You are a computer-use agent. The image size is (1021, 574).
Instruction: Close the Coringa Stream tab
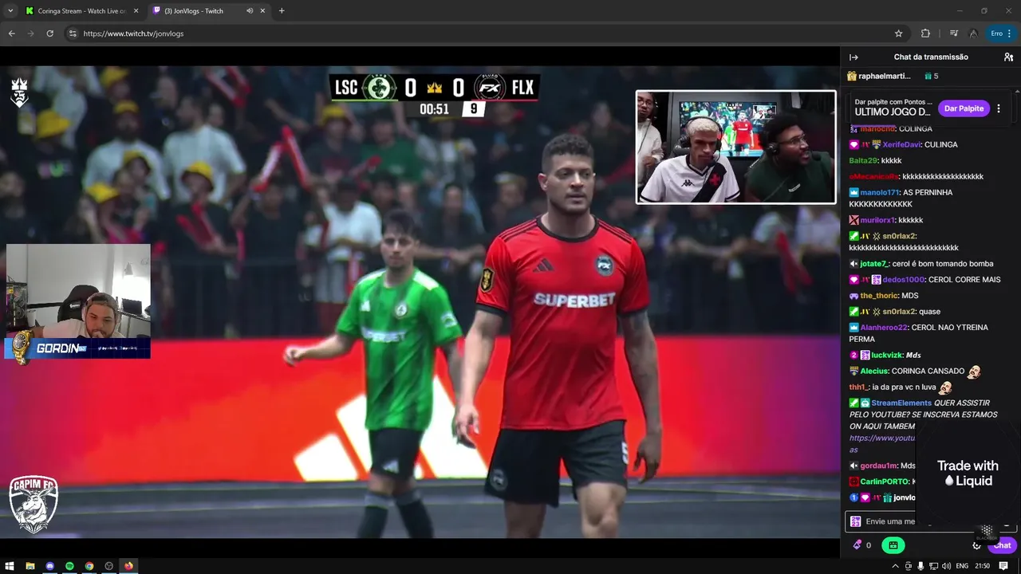click(136, 11)
